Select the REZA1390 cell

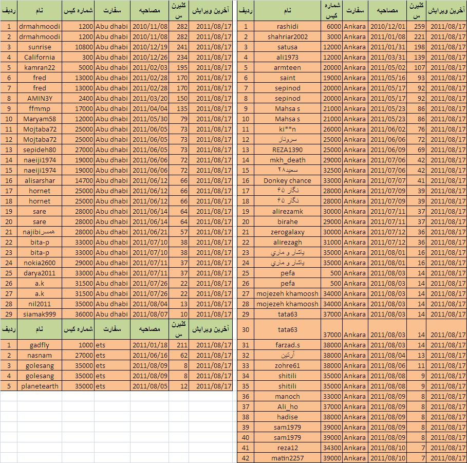(288, 150)
